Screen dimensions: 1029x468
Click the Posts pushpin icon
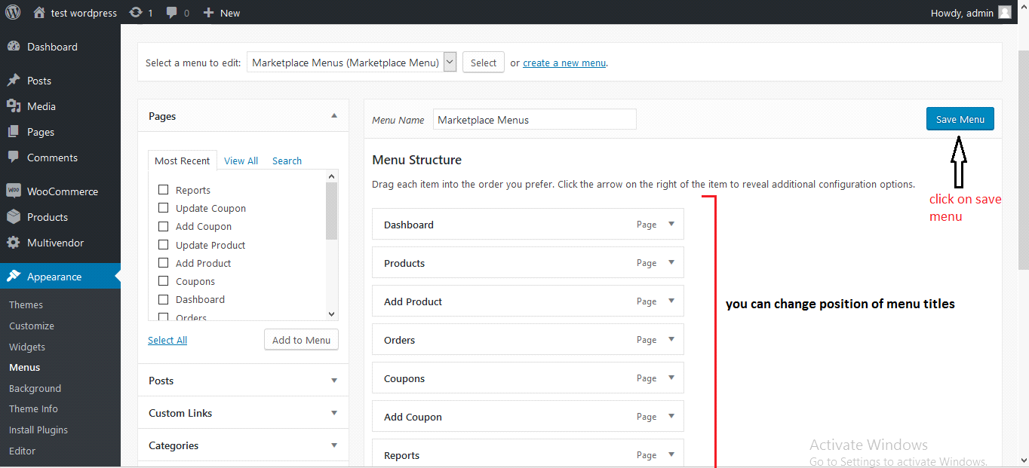(14, 81)
